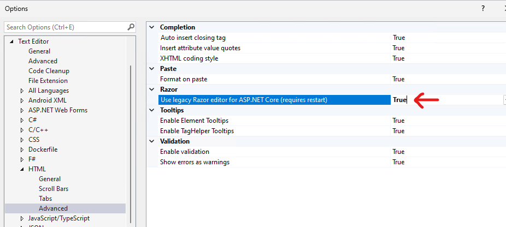Collapse the Razor property section

(152, 89)
